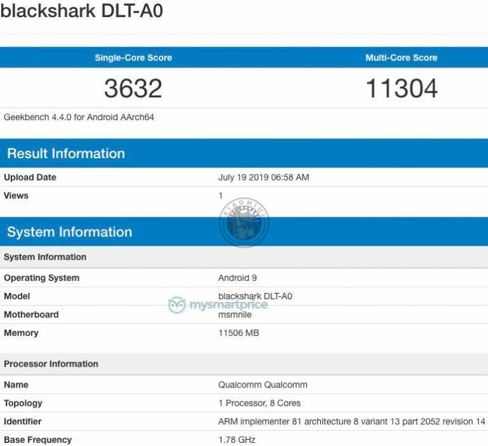Click the Upload Date label
The width and height of the screenshot is (488, 446).
click(30, 177)
